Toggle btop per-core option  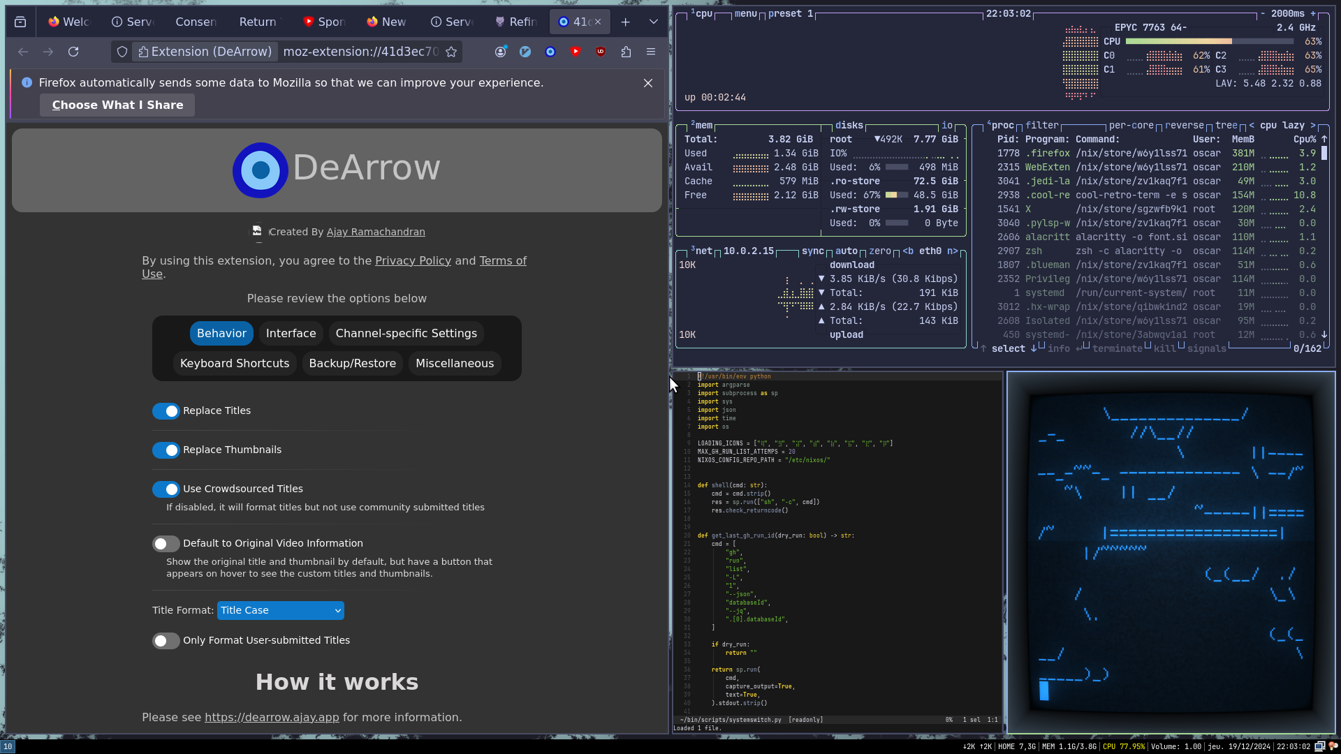point(1131,125)
